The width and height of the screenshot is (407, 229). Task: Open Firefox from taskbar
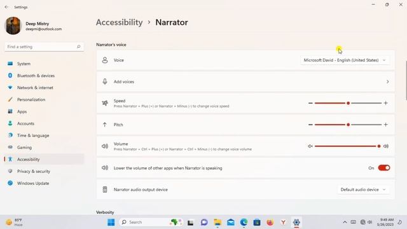[270, 223]
